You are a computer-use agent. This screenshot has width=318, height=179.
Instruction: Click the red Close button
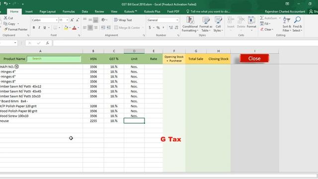click(x=254, y=59)
